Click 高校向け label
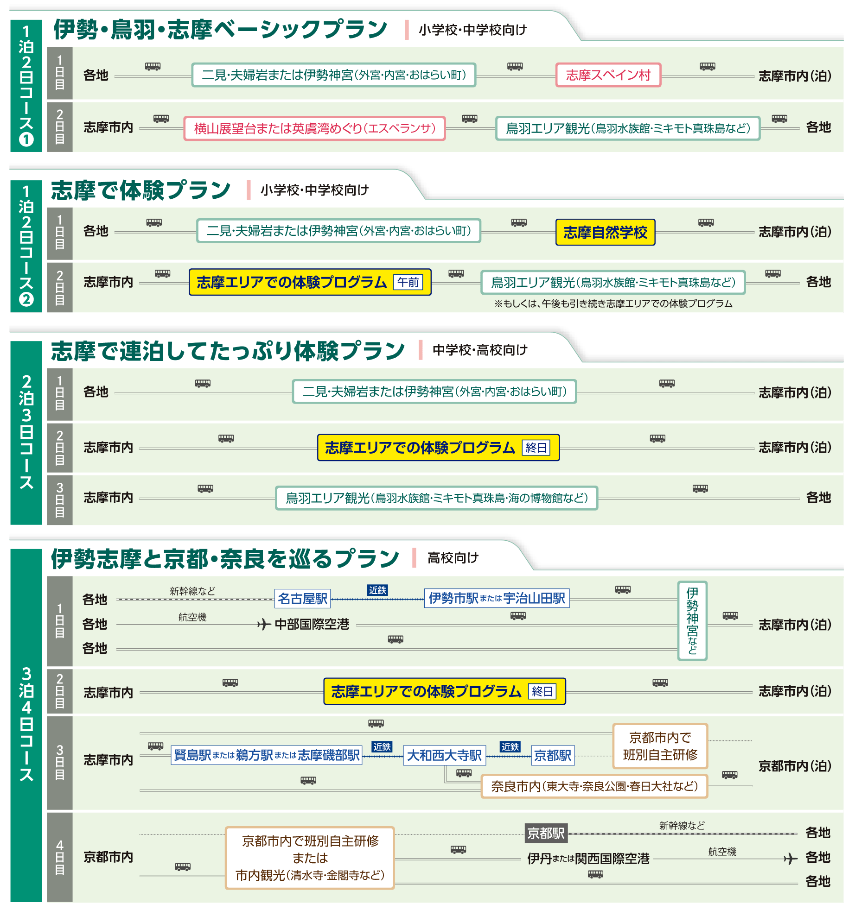This screenshot has height=910, width=855. pyautogui.click(x=453, y=558)
